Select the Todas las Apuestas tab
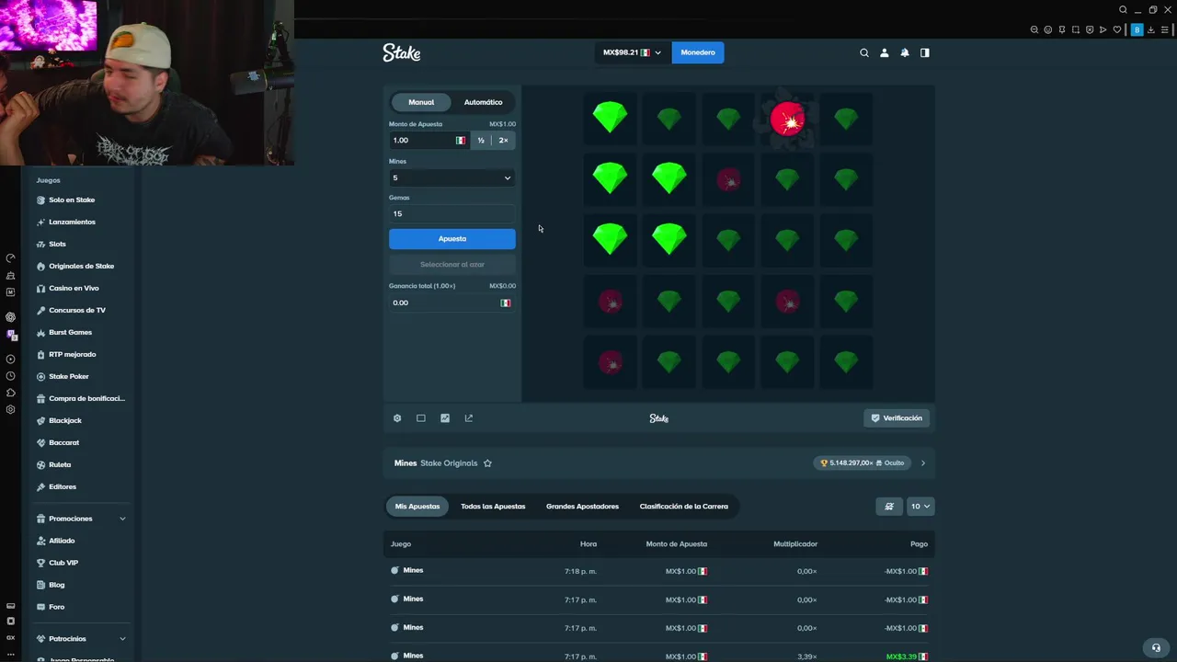 (493, 506)
